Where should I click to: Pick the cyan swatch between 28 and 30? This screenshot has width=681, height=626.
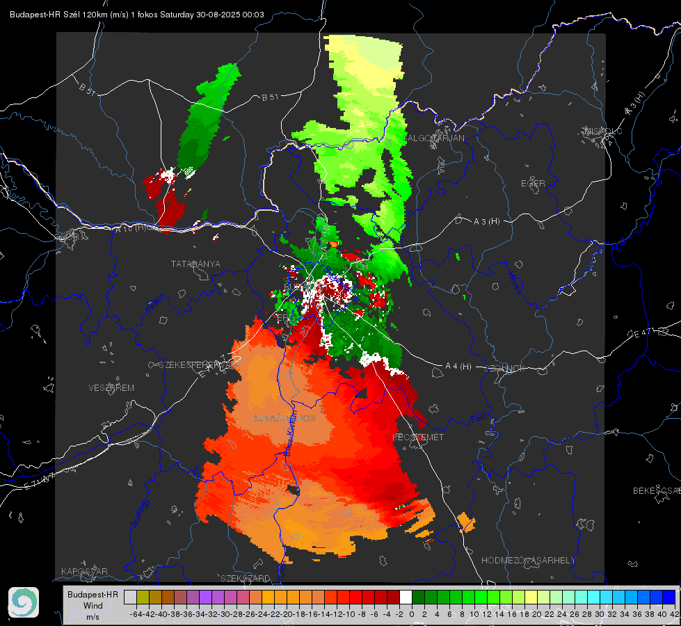[x=593, y=597]
